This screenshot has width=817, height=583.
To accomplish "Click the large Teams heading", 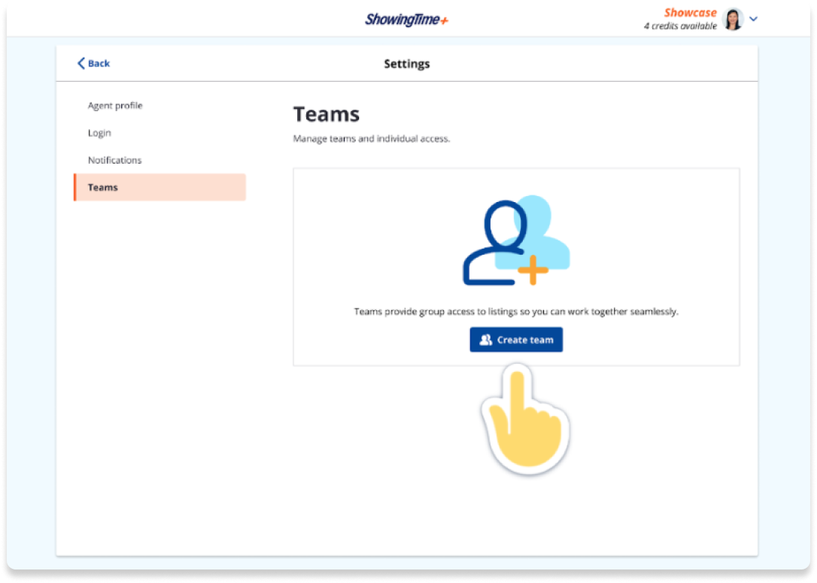I will click(x=326, y=114).
